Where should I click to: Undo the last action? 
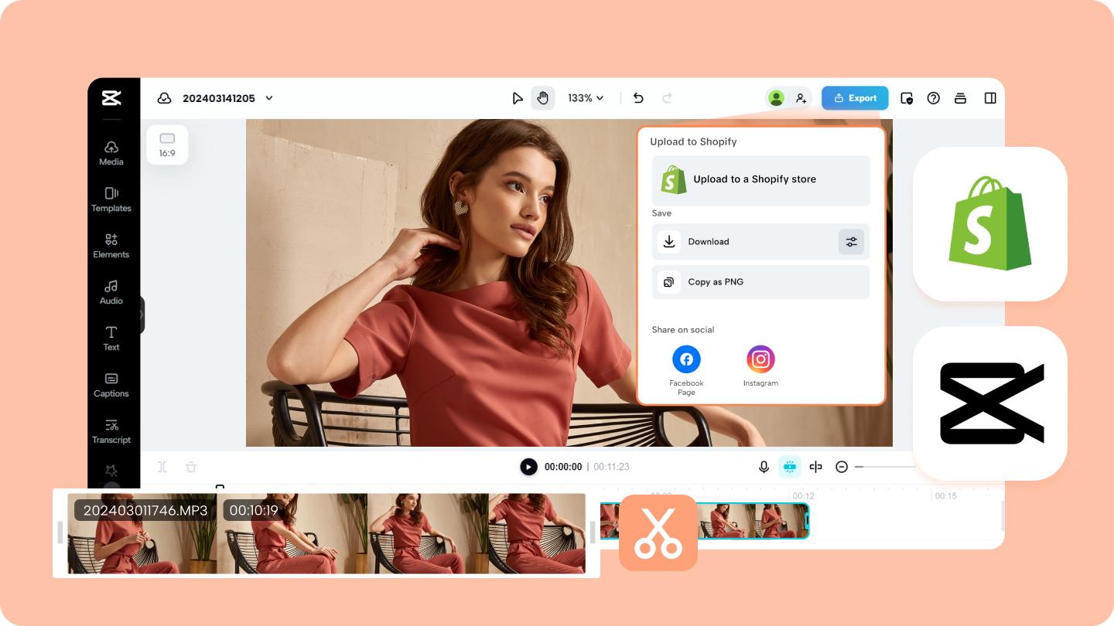(x=638, y=98)
